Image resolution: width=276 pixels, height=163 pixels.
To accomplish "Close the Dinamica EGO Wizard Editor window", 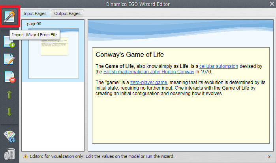I will [271, 4].
